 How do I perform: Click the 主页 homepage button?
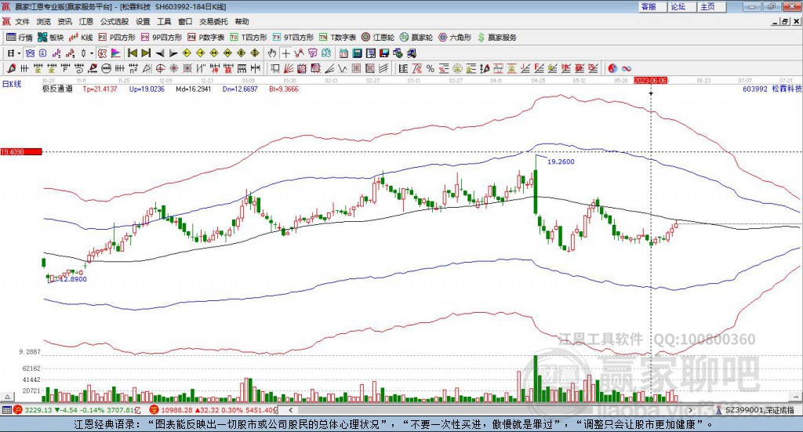[x=712, y=6]
